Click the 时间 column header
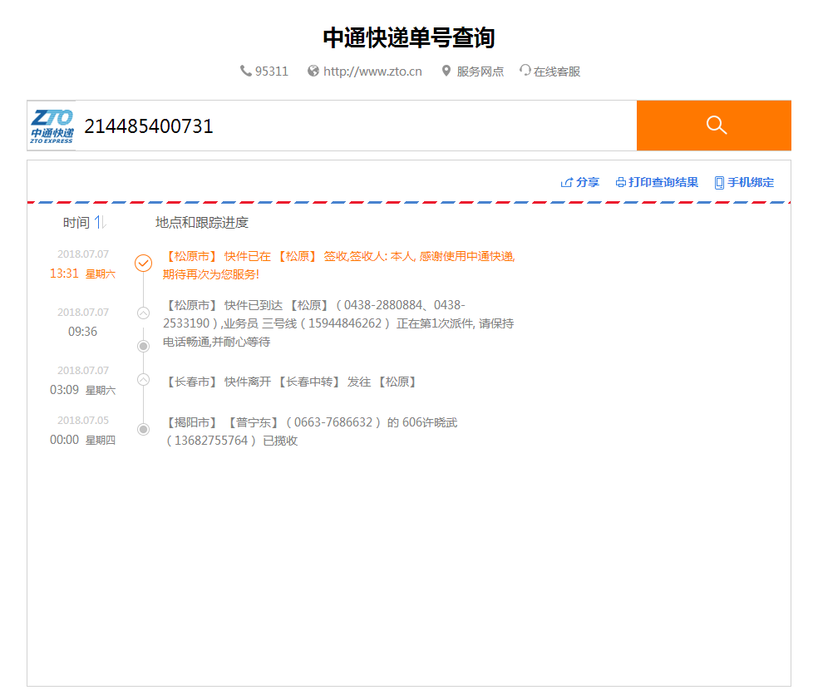818x700 pixels. pyautogui.click(x=76, y=223)
